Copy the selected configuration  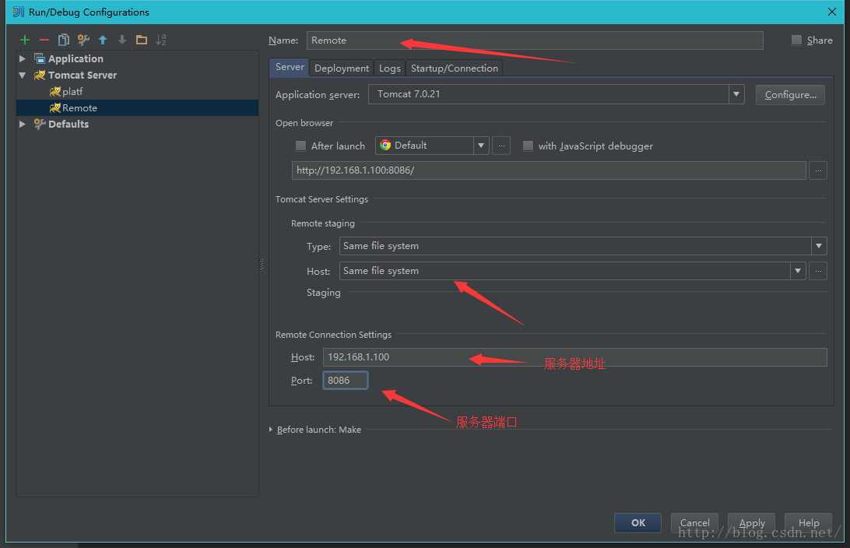(64, 40)
